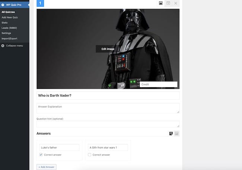Edit 'A Sith from star wars 1' answer
The image size is (242, 170).
(x=108, y=147)
